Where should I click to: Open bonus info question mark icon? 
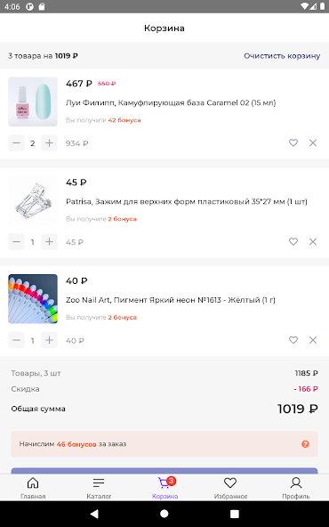[x=305, y=444]
